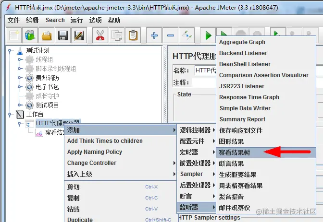The height and width of the screenshot is (222, 323).
Task: Click the Save floppy disk icon
Action: click(x=63, y=35)
